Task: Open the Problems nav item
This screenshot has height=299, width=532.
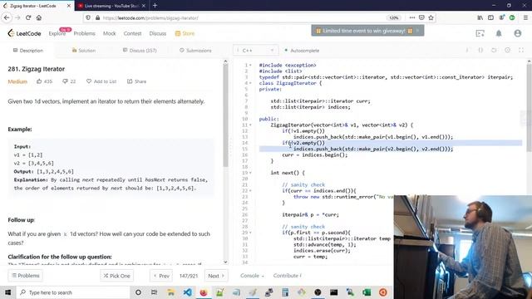Action: click(x=84, y=33)
